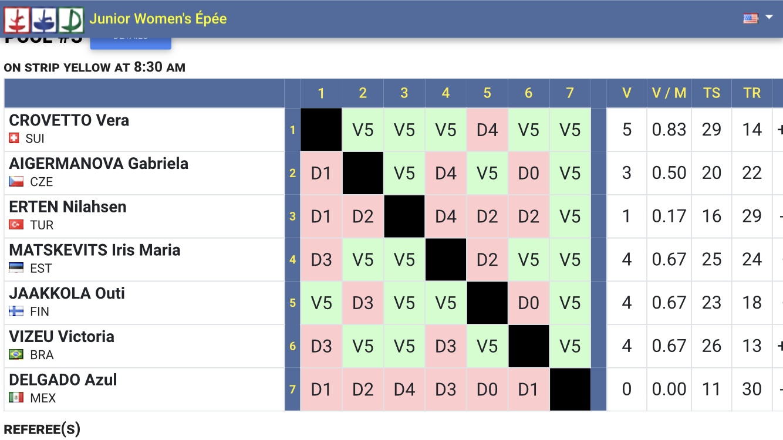The height and width of the screenshot is (440, 783).
Task: Click the Estonian flag under MATSKEVITS
Action: 16,268
